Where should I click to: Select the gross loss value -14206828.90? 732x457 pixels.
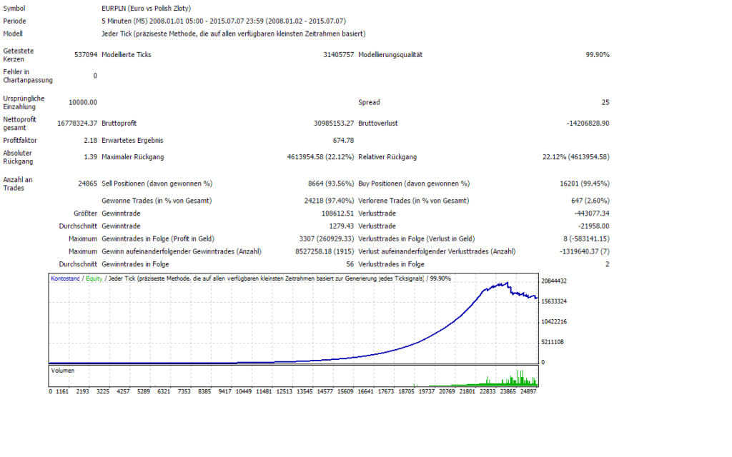(x=588, y=123)
